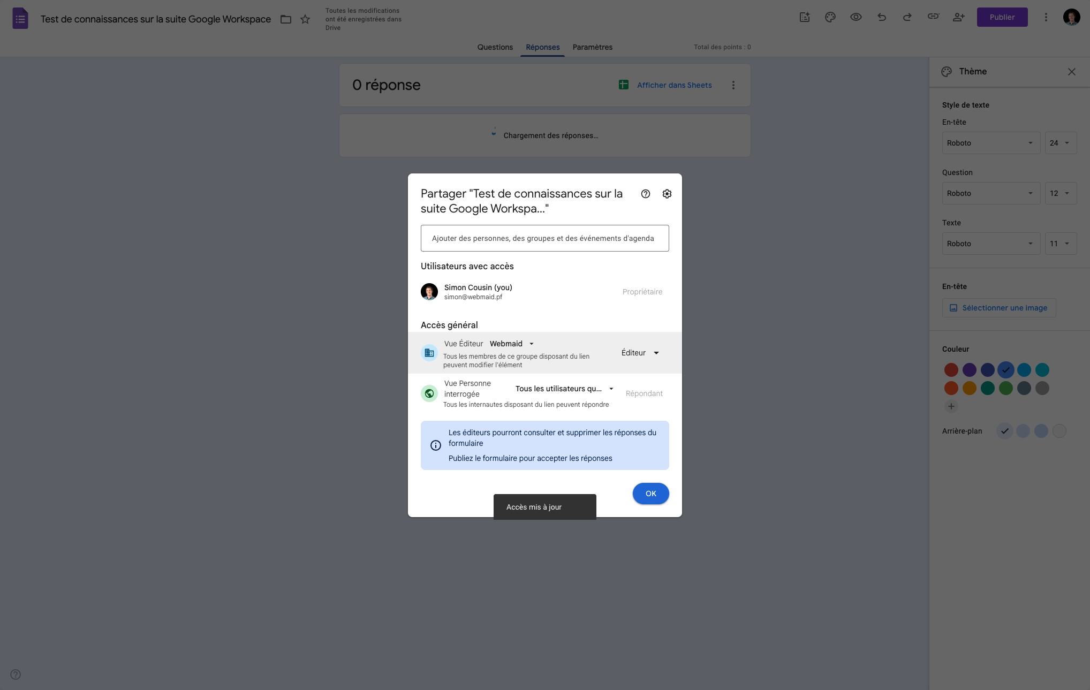Click the redo arrow icon
The image size is (1090, 690).
pos(907,17)
